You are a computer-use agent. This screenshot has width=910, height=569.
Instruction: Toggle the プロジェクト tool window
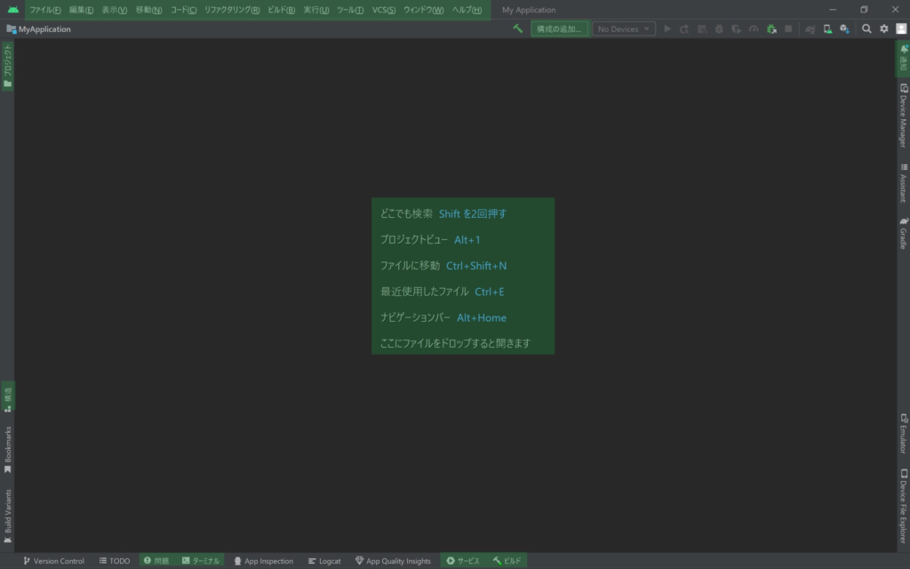point(7,66)
